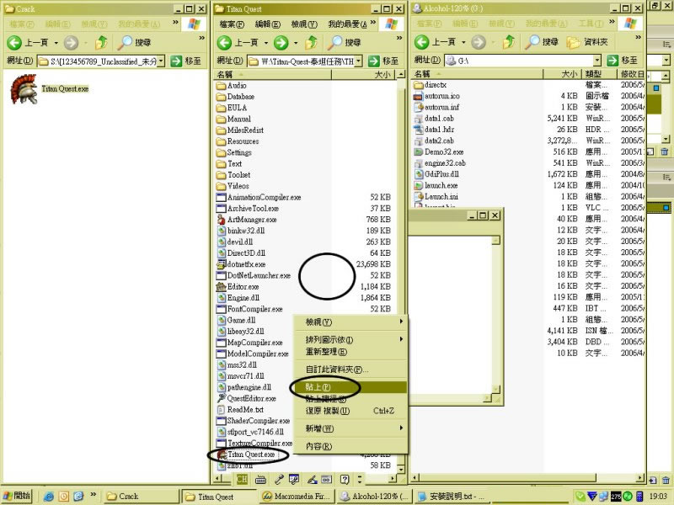Image resolution: width=674 pixels, height=505 pixels.
Task: Expand the G:\ address bar dropdown
Action: click(x=597, y=61)
